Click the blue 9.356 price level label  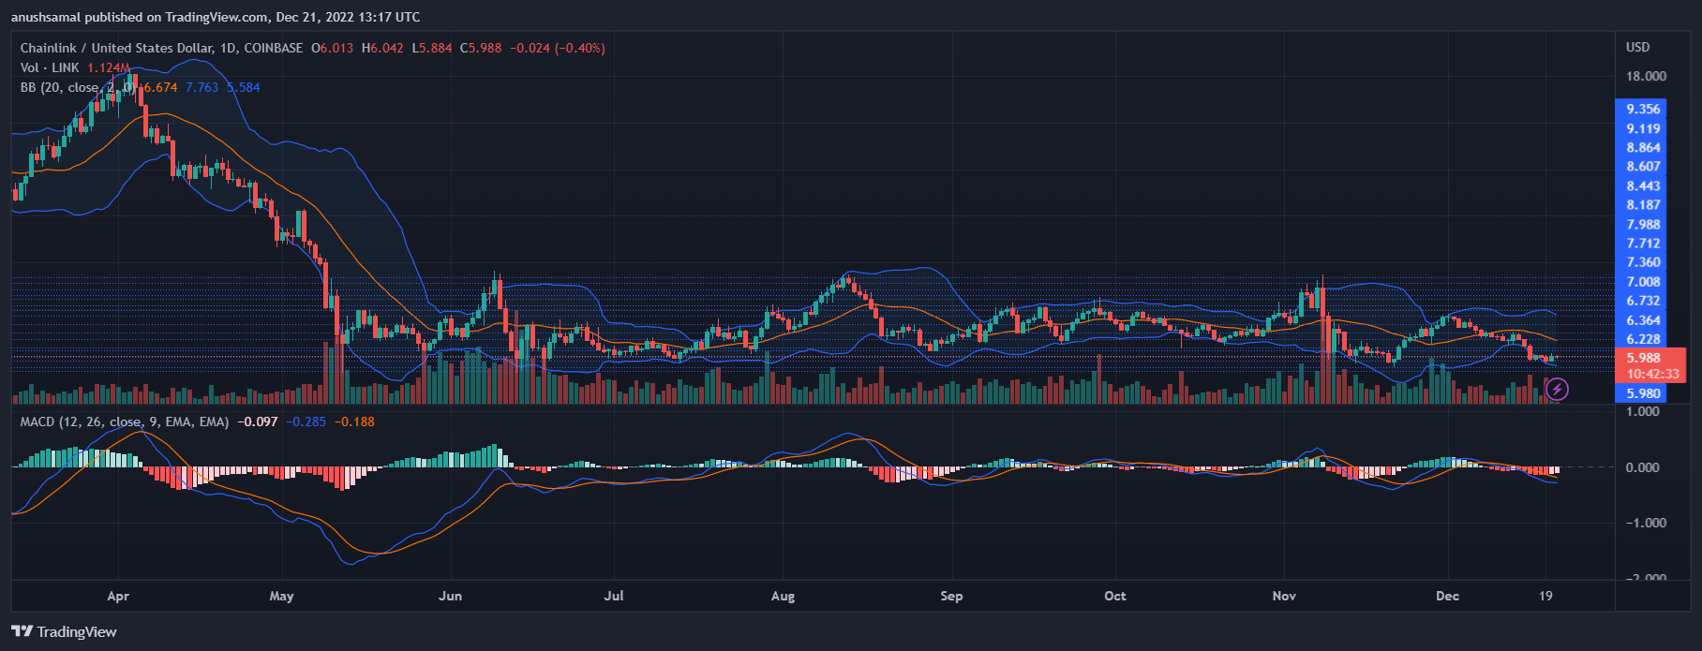(x=1644, y=109)
